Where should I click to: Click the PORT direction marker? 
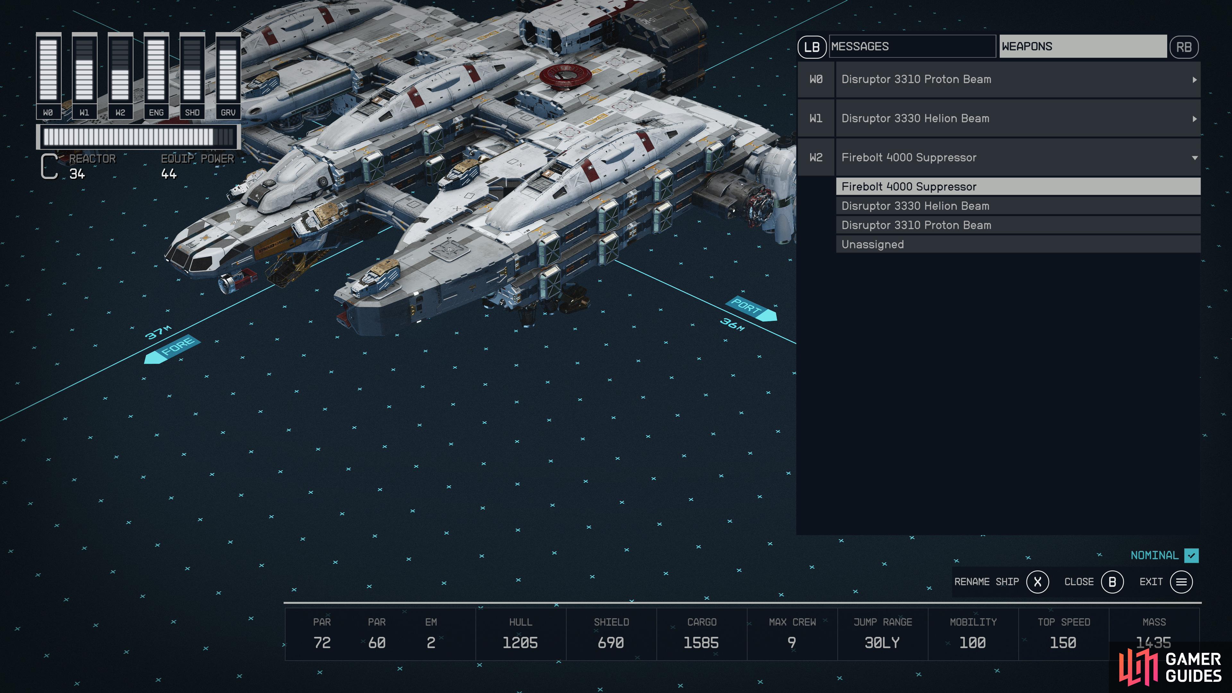[751, 309]
